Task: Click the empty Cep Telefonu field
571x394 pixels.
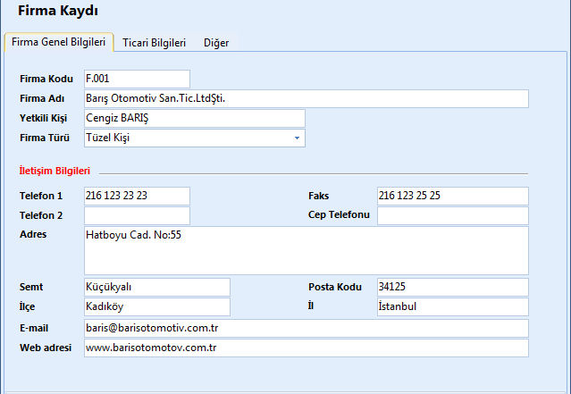Action: point(452,215)
